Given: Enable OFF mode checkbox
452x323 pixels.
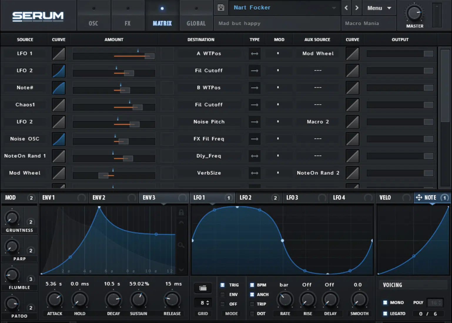Looking at the screenshot, I should point(222,304).
